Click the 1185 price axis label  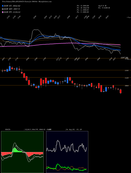pos(127,71)
